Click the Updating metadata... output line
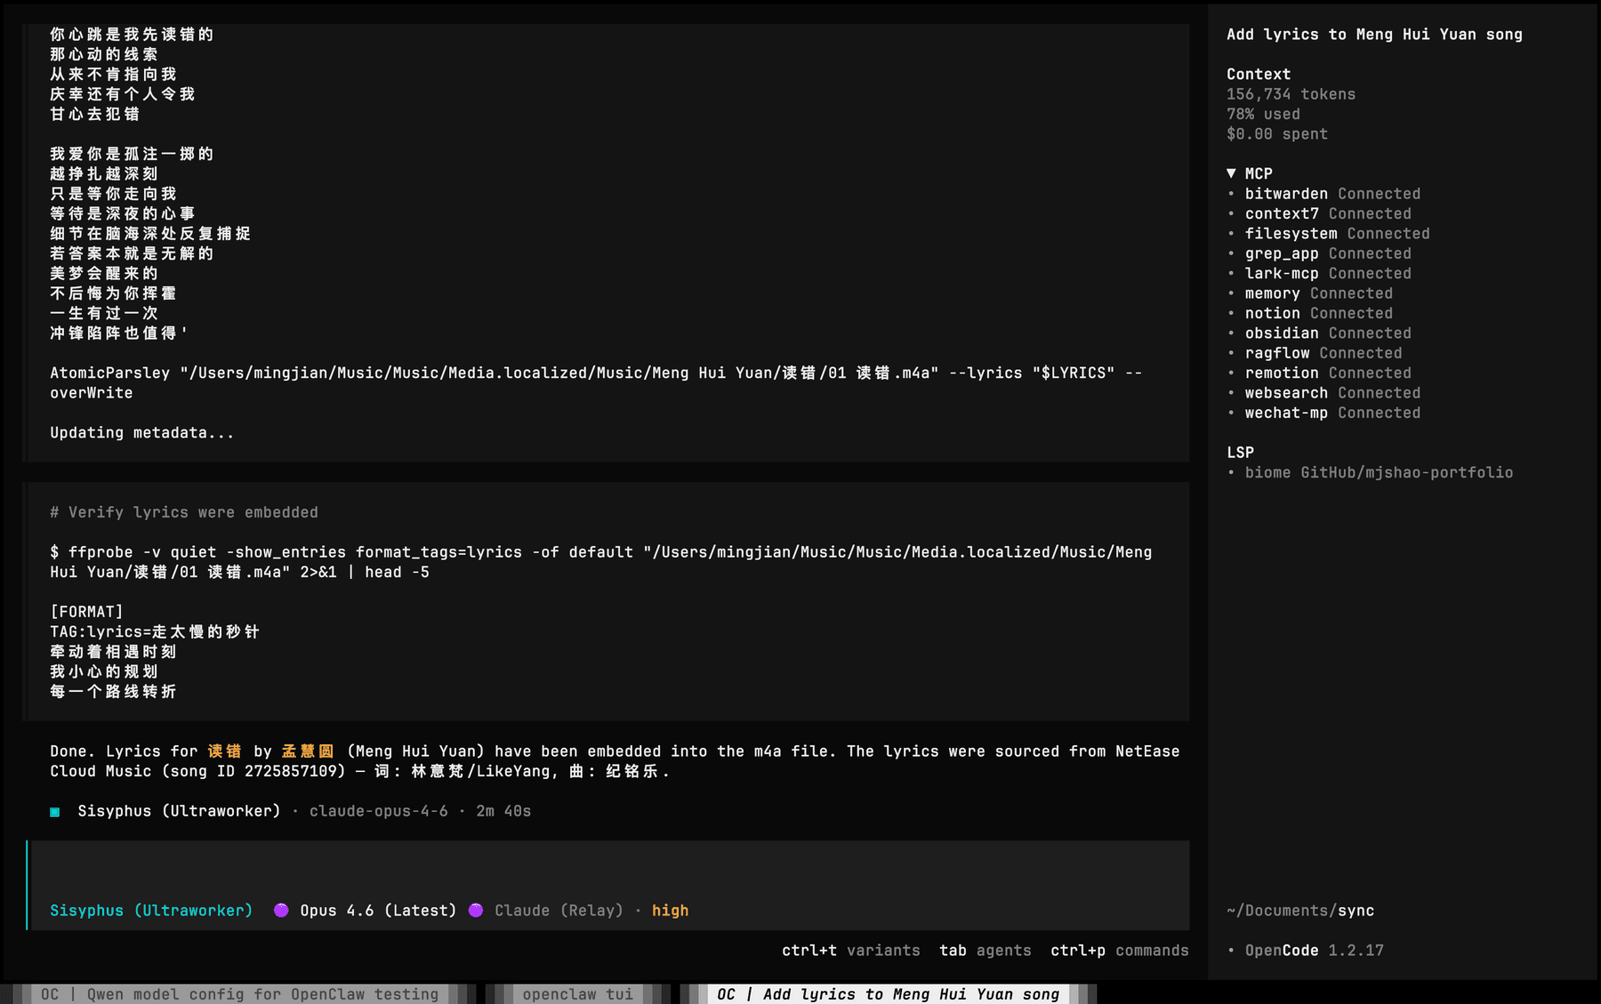Image resolution: width=1601 pixels, height=1004 pixels. [142, 432]
